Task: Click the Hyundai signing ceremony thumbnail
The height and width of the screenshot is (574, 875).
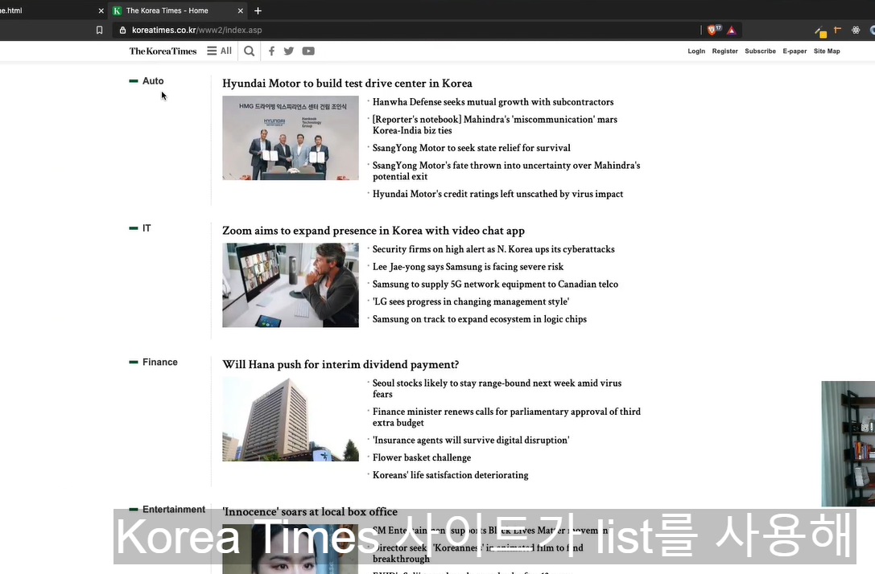Action: (x=290, y=137)
